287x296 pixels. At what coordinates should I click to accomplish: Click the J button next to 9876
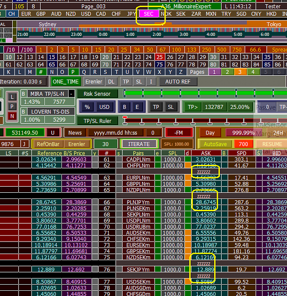[x=24, y=144]
